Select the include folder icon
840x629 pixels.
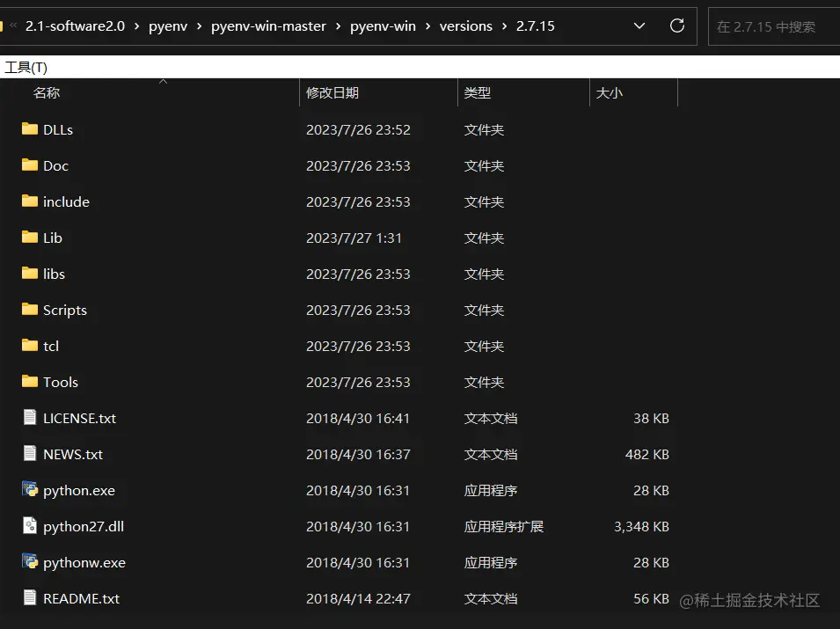click(x=29, y=201)
